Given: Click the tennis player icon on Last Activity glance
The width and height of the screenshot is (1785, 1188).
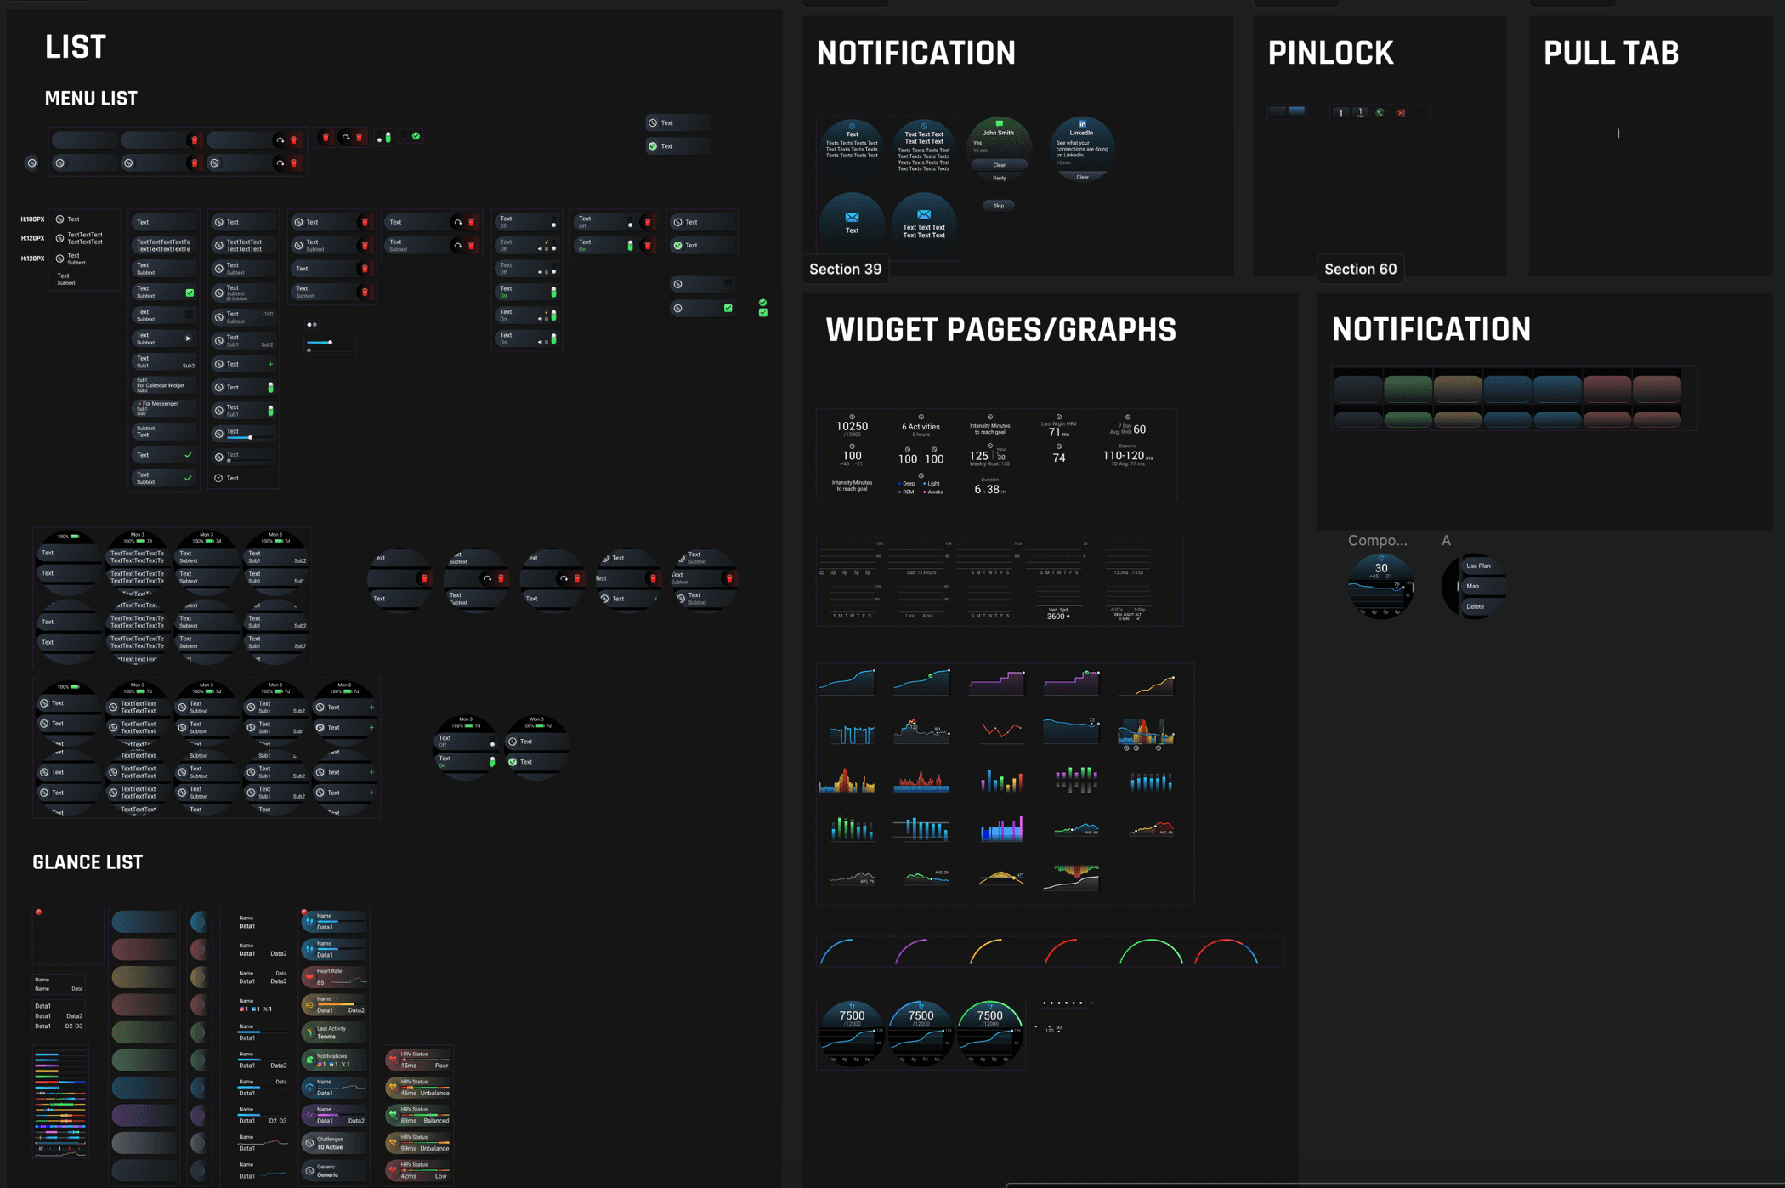Looking at the screenshot, I should click(309, 1032).
